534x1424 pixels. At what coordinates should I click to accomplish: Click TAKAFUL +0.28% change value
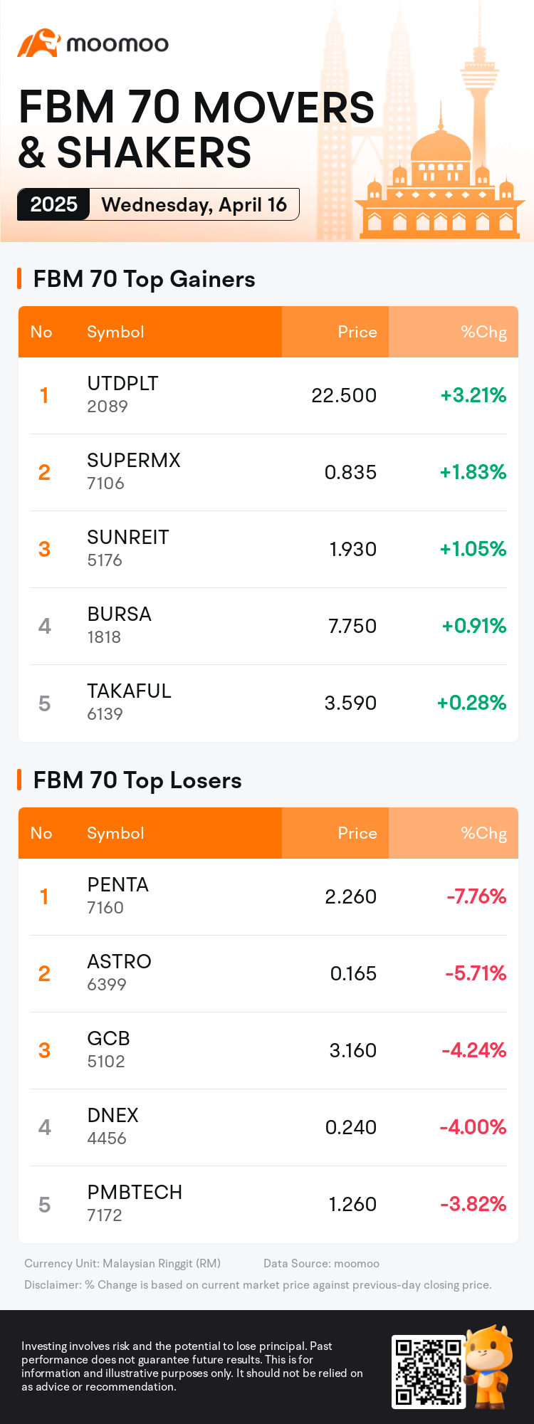coord(471,703)
